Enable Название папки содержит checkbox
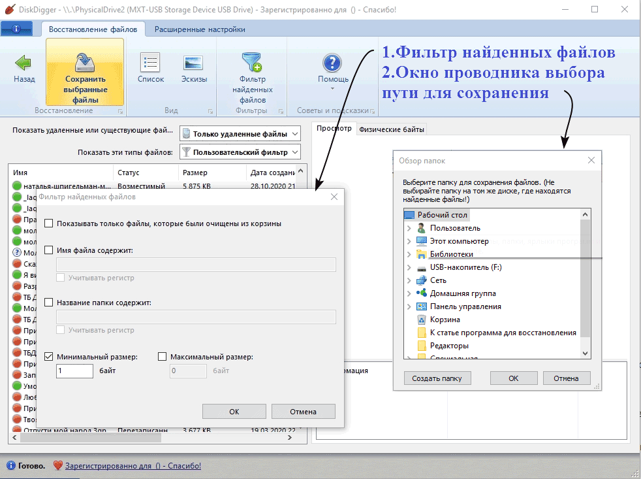Screen dimensions: 641x479 pyautogui.click(x=49, y=303)
